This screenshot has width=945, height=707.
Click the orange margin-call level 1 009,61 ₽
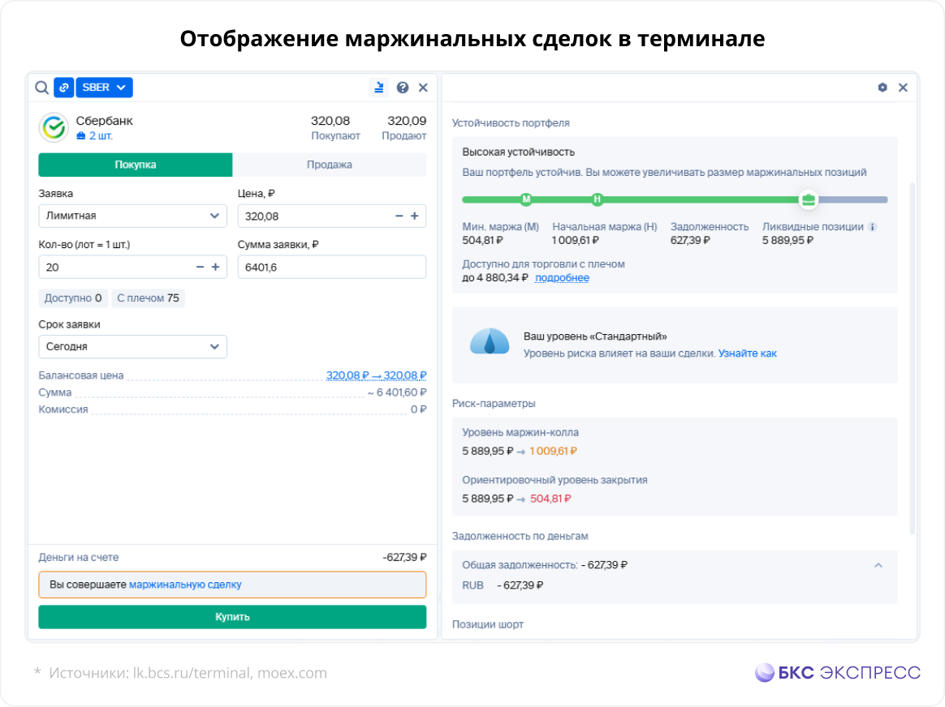(x=553, y=452)
